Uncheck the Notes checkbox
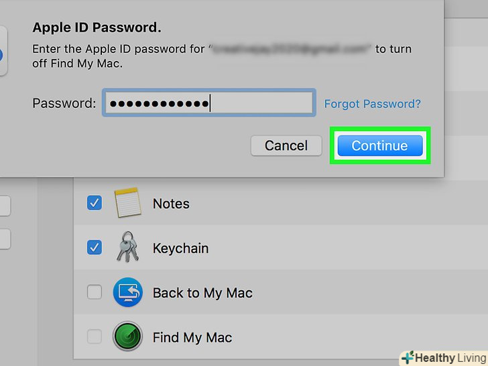This screenshot has width=488, height=366. pos(95,202)
